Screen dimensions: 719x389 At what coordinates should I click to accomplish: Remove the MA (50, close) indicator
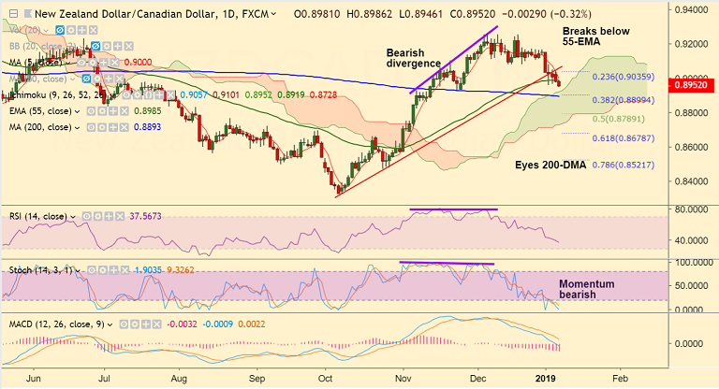pyautogui.click(x=120, y=79)
